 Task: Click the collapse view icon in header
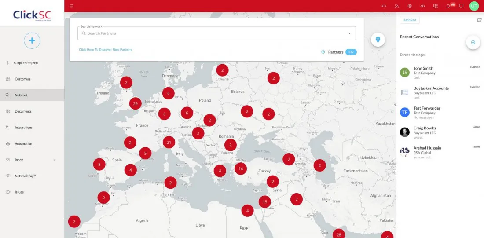384,6
